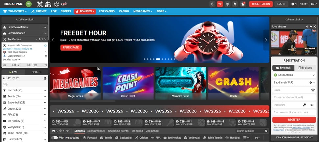319x142 pixels.
Task: Click the LOG IN button
Action: (x=281, y=4)
